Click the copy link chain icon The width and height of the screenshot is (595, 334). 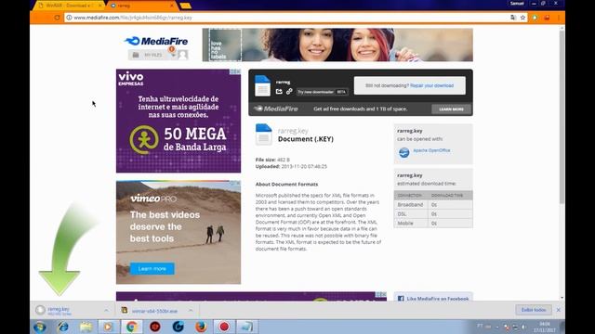pyautogui.click(x=289, y=91)
